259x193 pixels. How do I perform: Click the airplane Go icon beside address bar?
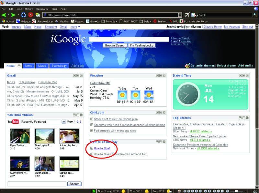pos(187,15)
